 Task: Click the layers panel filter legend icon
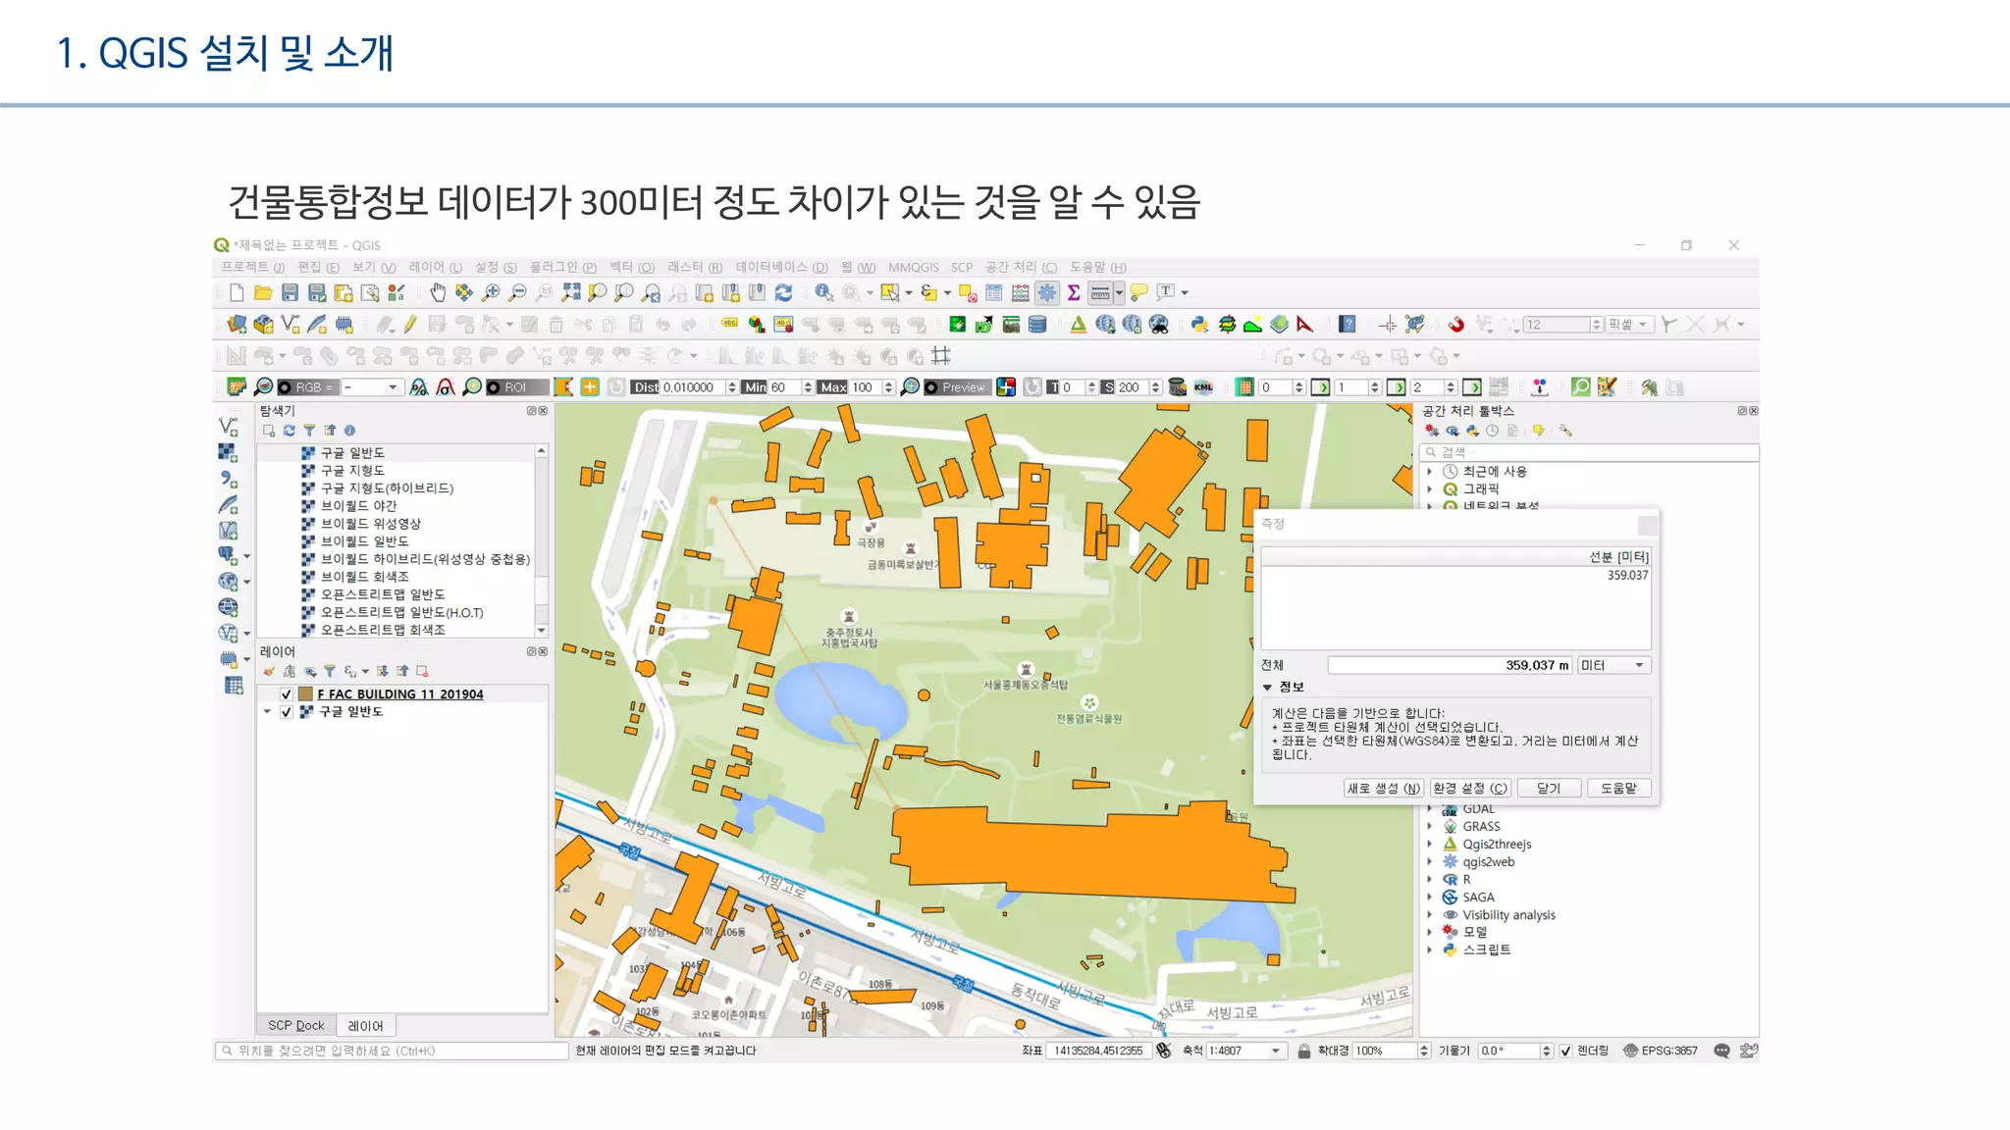click(x=330, y=671)
